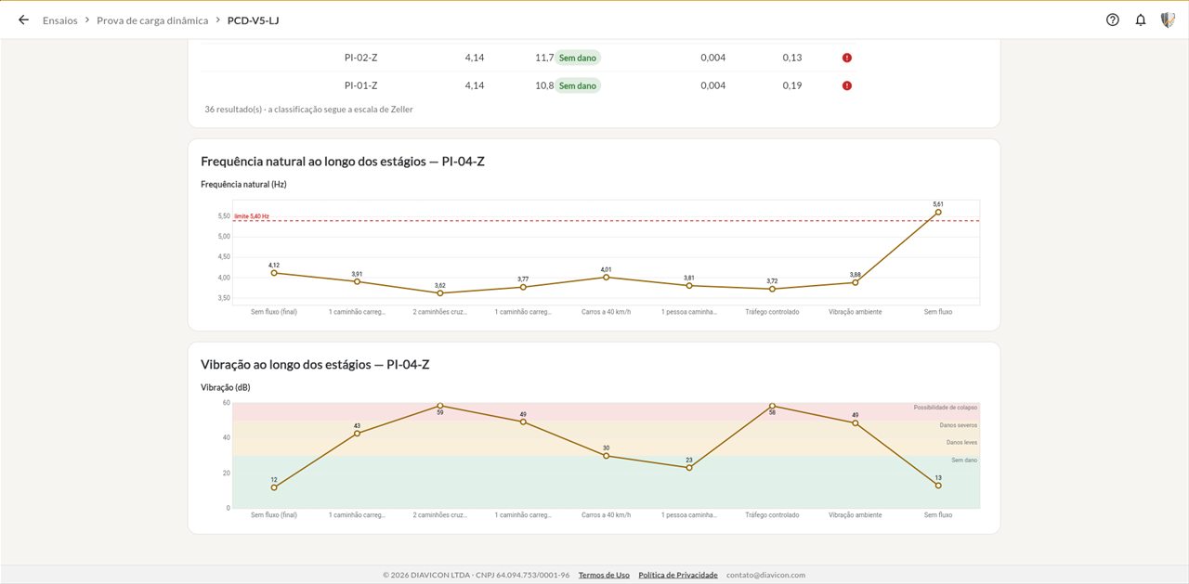This screenshot has width=1189, height=584.
Task: Click the limite 5,40 Hz threshold label
Action: [x=252, y=216]
